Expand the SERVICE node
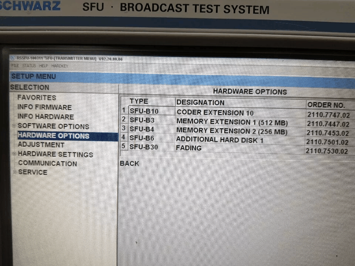 point(14,172)
